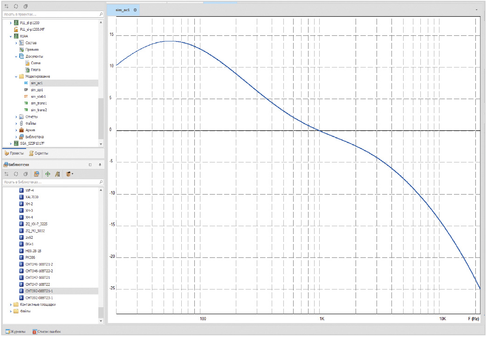Viewport: 487px width, 337px height.
Task: Open the sim_trans1 simulation
Action: click(39, 103)
